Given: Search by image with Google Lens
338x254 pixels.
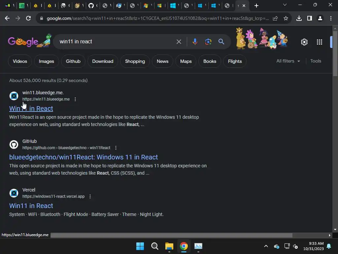Looking at the screenshot, I should click(x=208, y=42).
